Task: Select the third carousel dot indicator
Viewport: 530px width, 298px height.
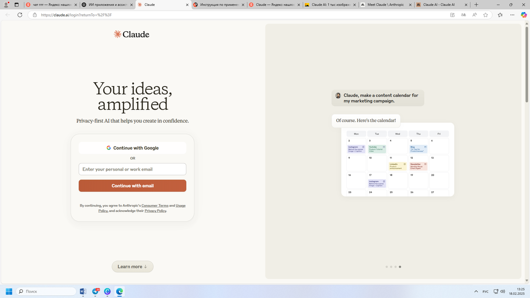Action: click(x=395, y=267)
